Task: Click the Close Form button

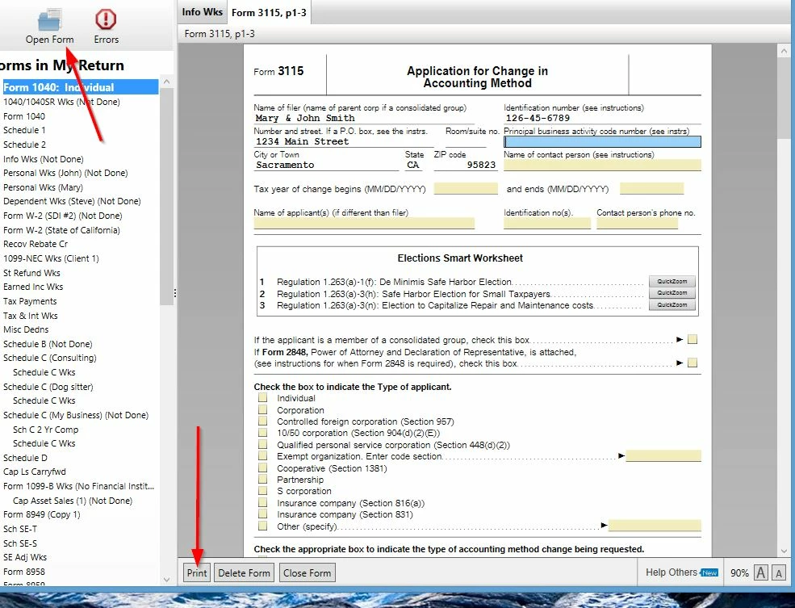Action: pyautogui.click(x=307, y=573)
